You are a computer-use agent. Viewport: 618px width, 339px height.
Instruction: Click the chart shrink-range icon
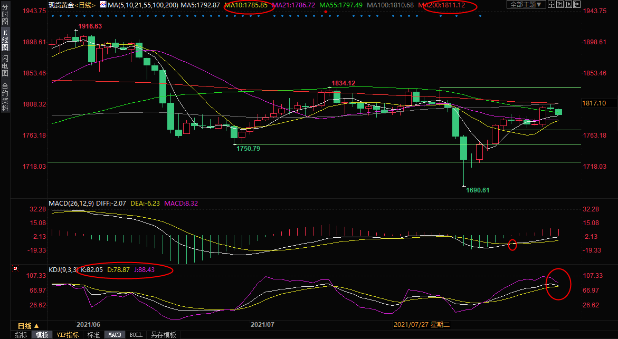pos(560,4)
